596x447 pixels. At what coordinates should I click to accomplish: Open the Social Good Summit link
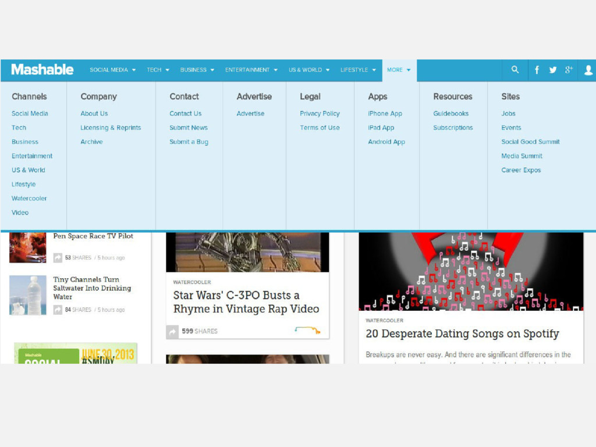530,142
